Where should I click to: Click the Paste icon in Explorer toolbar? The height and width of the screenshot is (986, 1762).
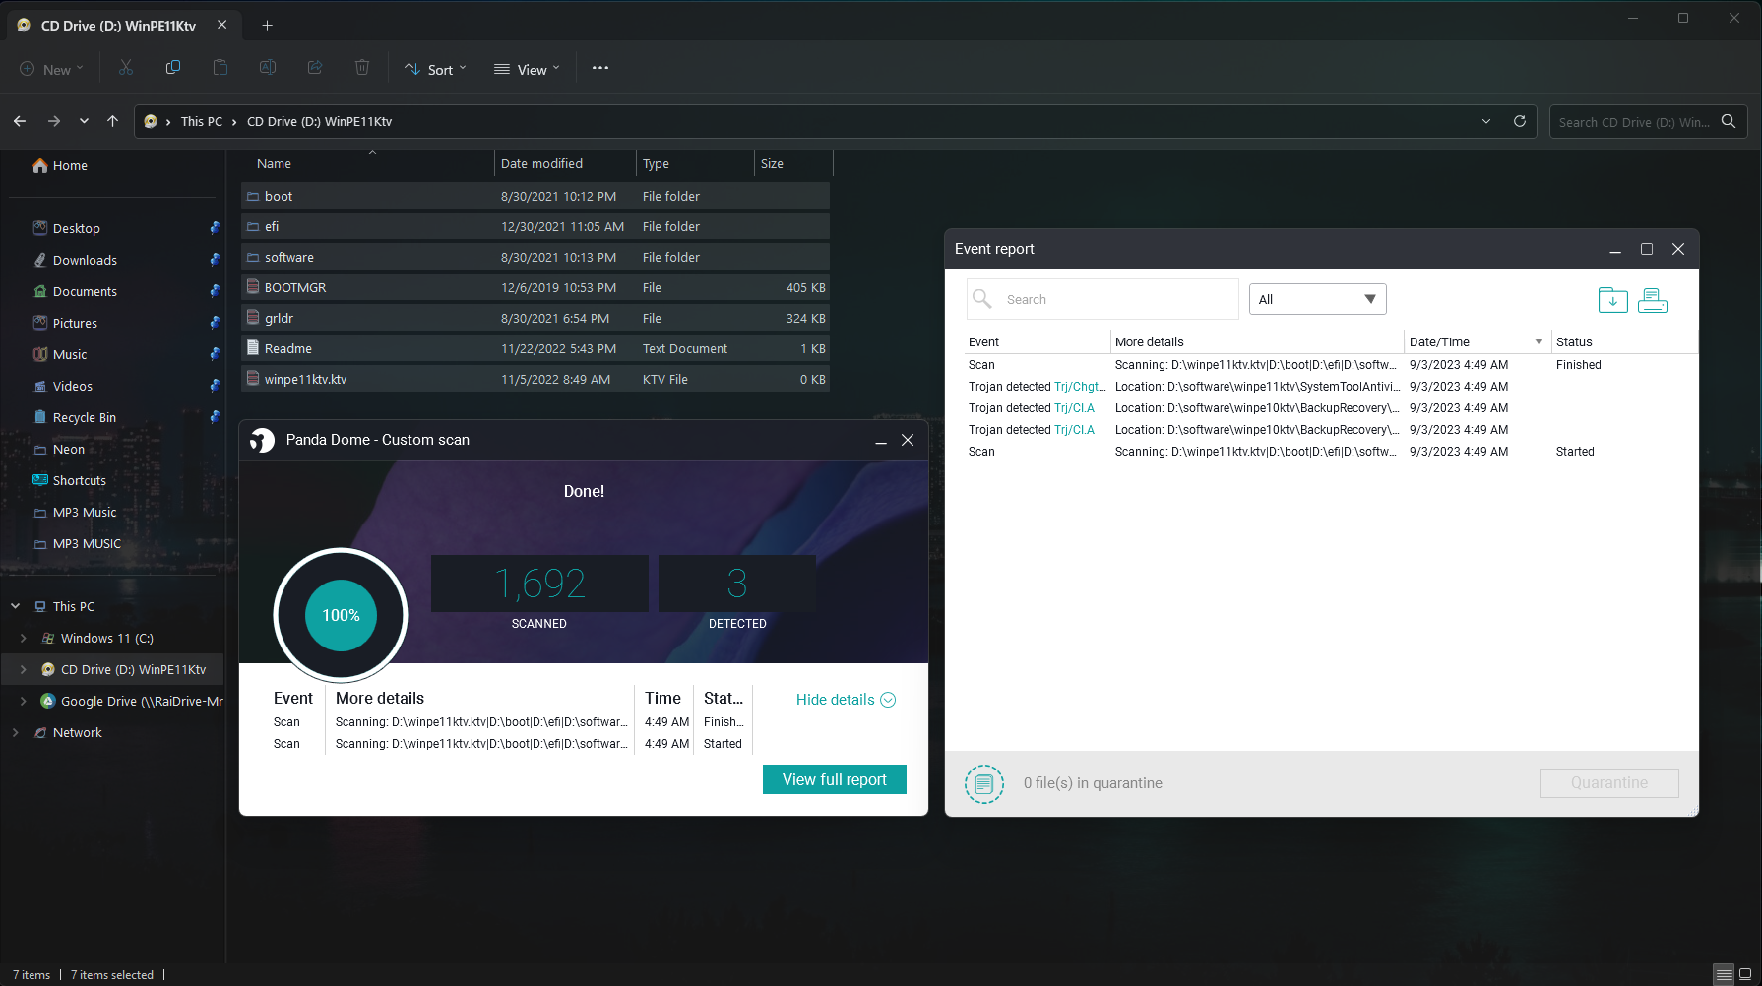click(x=220, y=68)
